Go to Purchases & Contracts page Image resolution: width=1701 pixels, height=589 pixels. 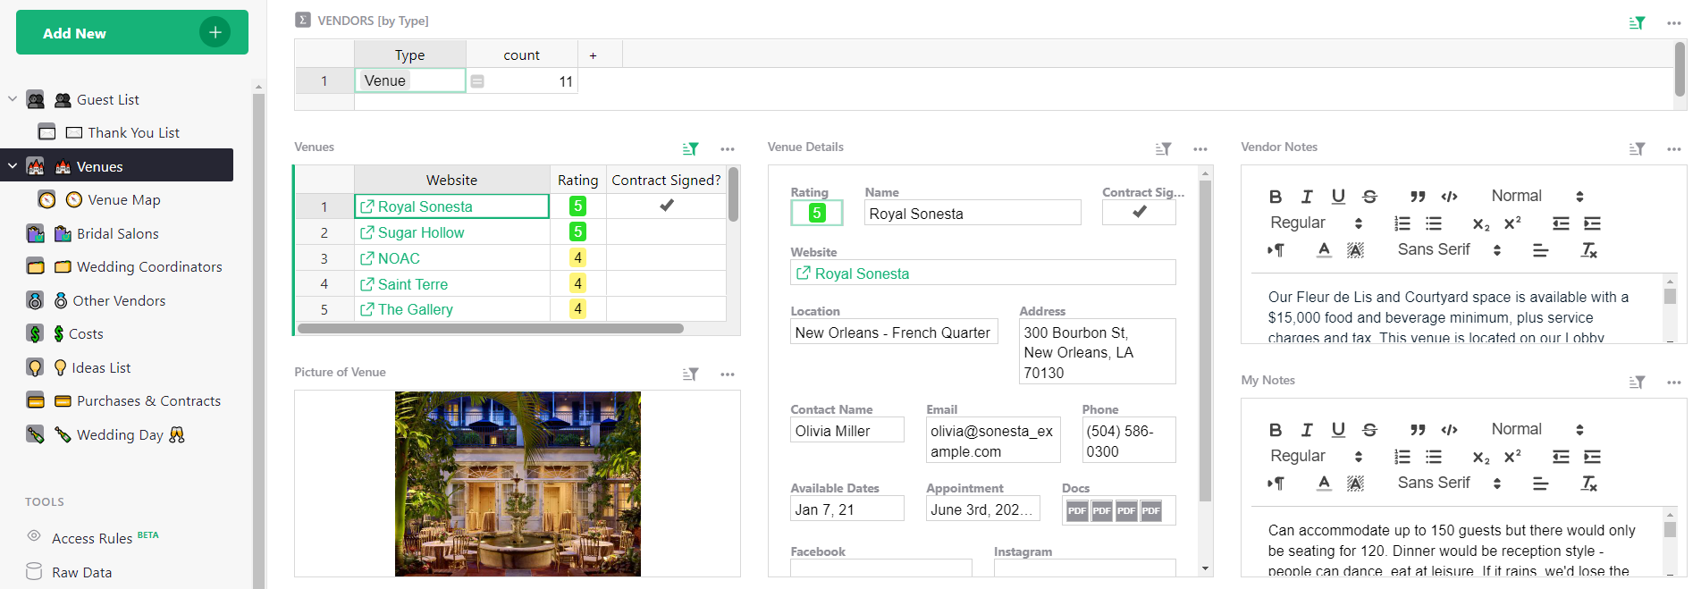click(148, 401)
